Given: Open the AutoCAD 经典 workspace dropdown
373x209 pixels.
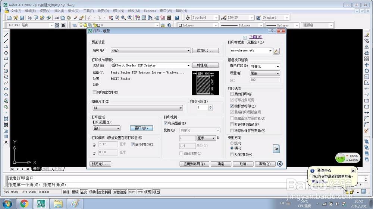Looking at the screenshot, I should pos(30,25).
